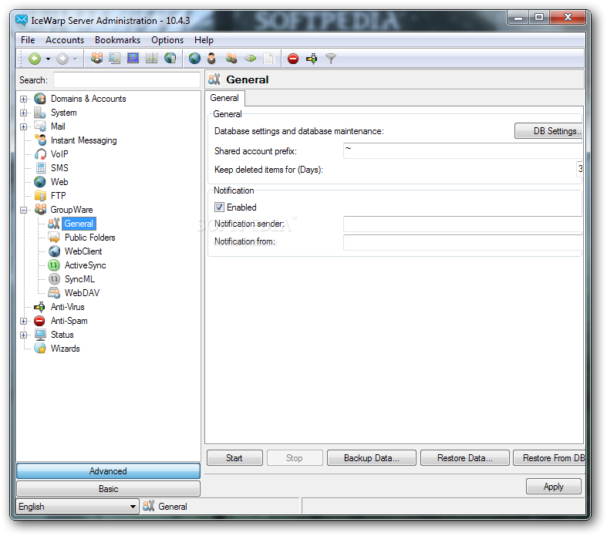Expand the Anti-Spam tree node
This screenshot has width=607, height=536.
(24, 321)
